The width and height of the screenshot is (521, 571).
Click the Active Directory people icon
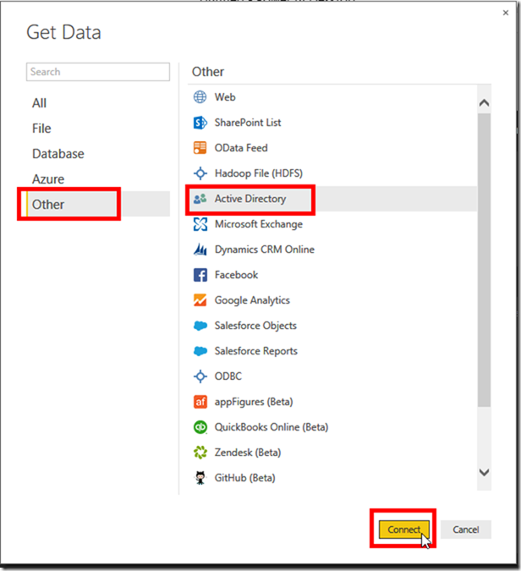click(200, 199)
